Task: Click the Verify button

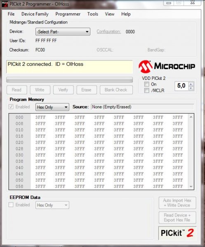Action: point(63,90)
